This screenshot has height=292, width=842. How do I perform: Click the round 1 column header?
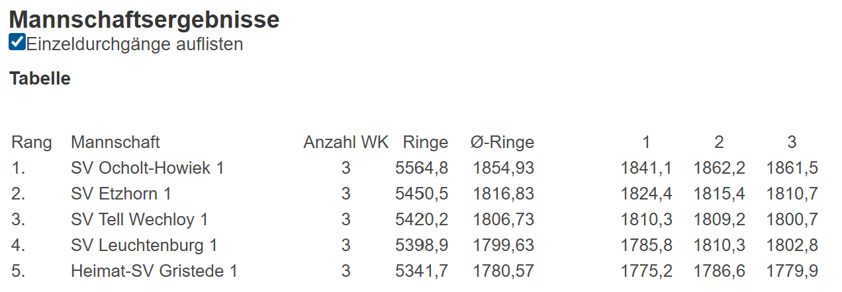coord(646,142)
